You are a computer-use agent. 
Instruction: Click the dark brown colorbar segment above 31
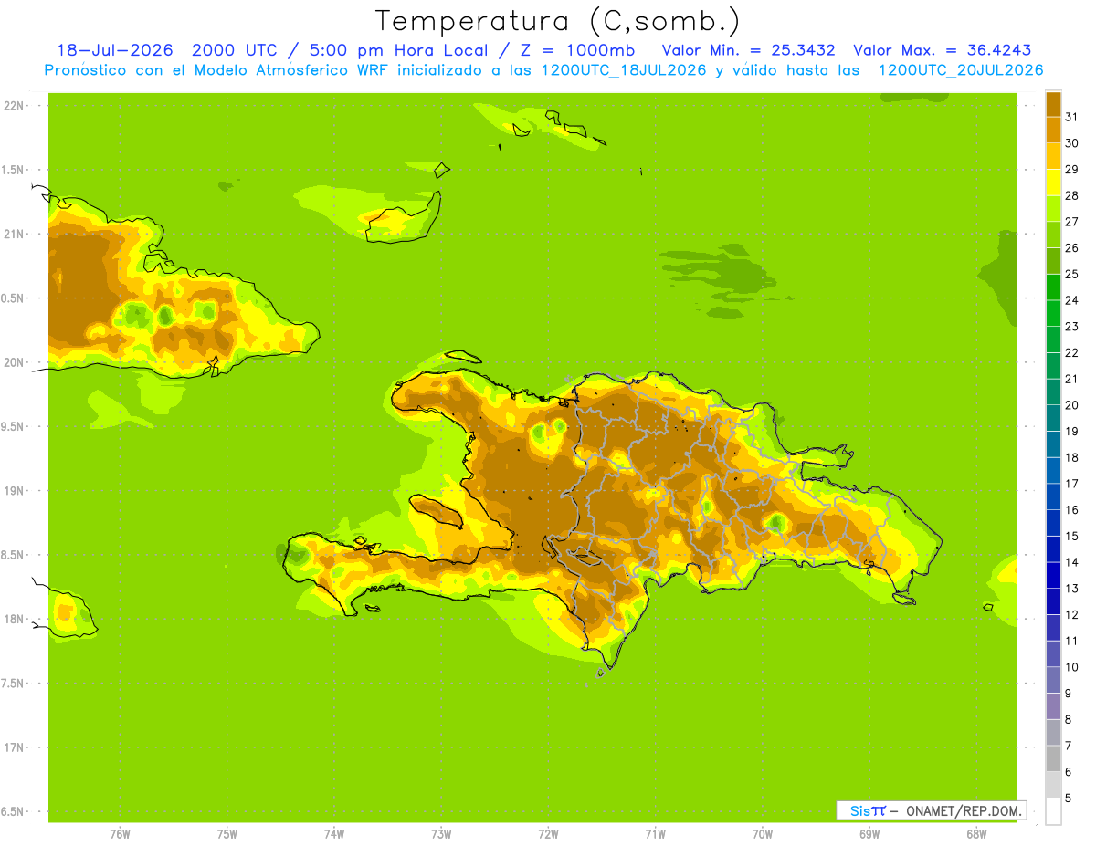[1053, 104]
